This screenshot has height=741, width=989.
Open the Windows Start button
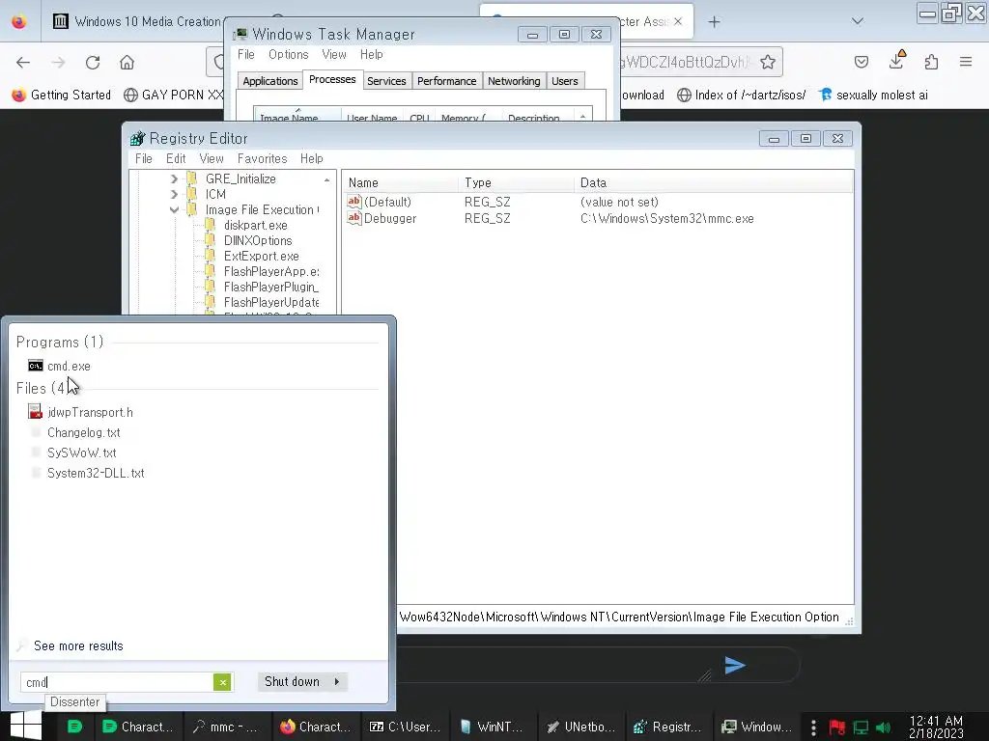click(26, 726)
